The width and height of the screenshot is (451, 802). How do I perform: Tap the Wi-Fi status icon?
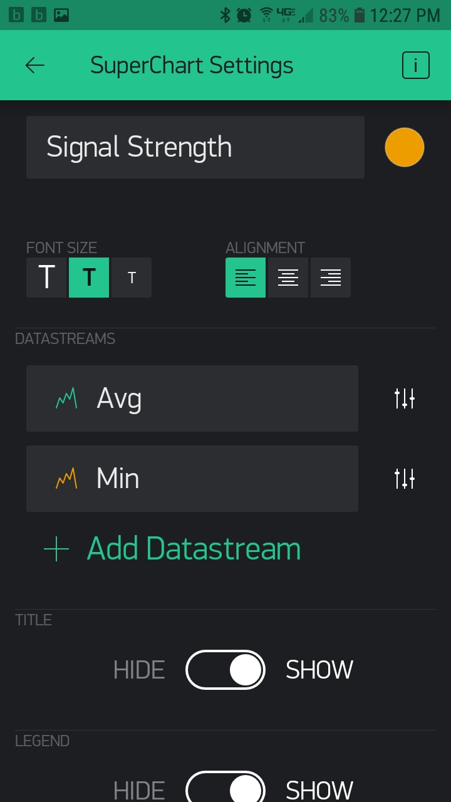point(266,14)
